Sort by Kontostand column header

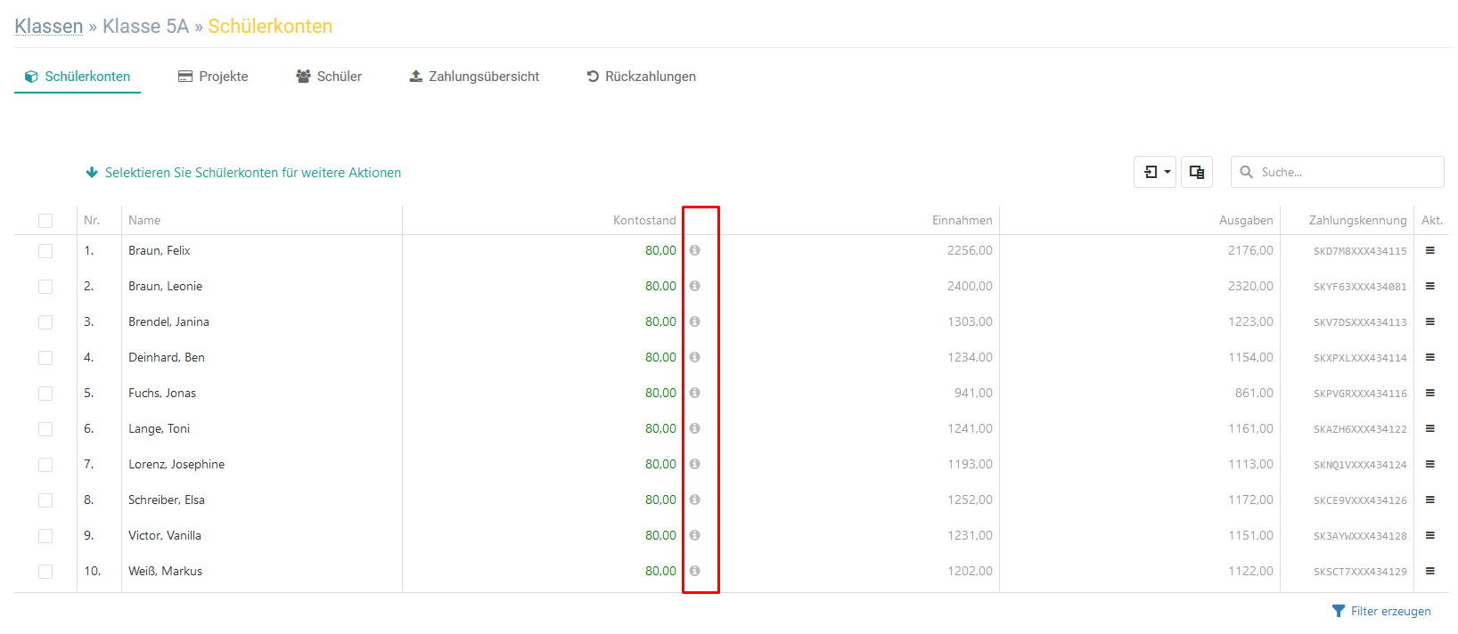(x=644, y=220)
